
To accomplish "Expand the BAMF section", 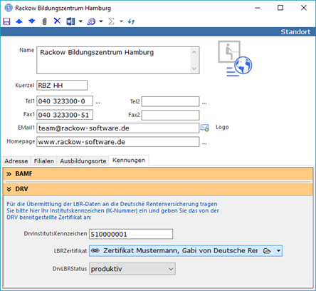I will 158,174.
